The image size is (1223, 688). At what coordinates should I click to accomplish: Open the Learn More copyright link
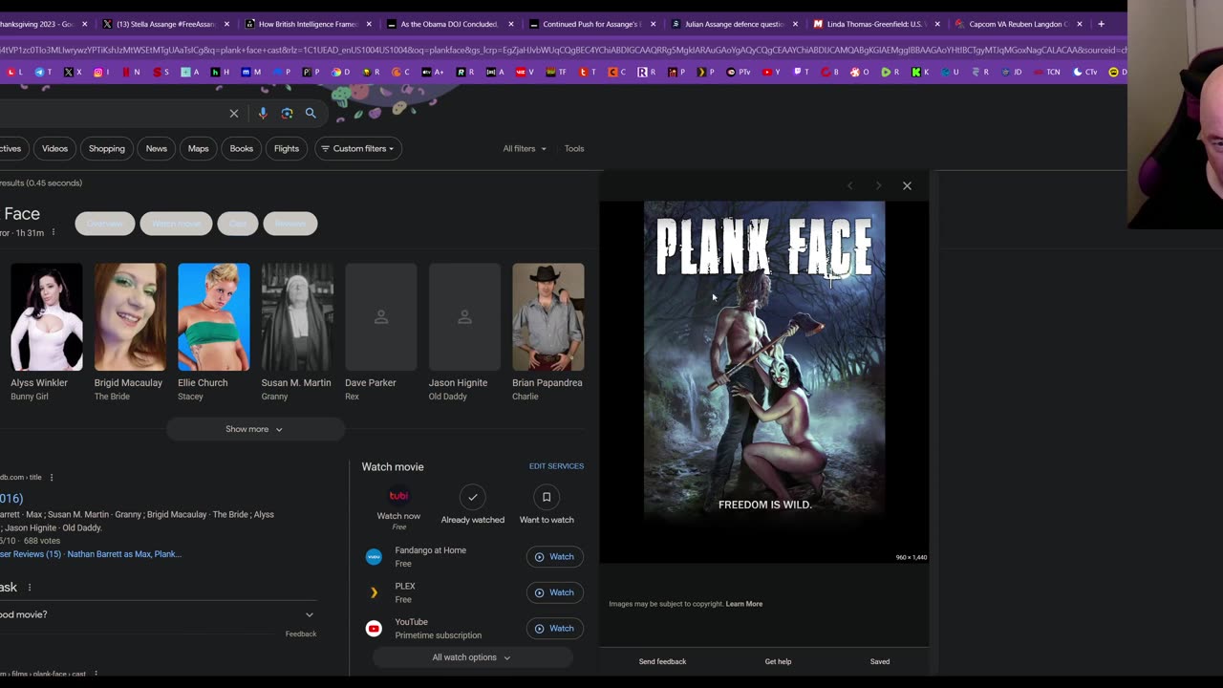pos(744,604)
